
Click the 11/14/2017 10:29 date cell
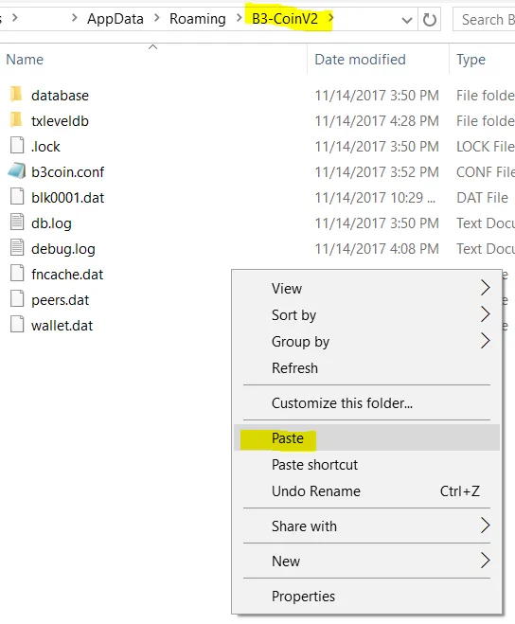click(x=375, y=197)
